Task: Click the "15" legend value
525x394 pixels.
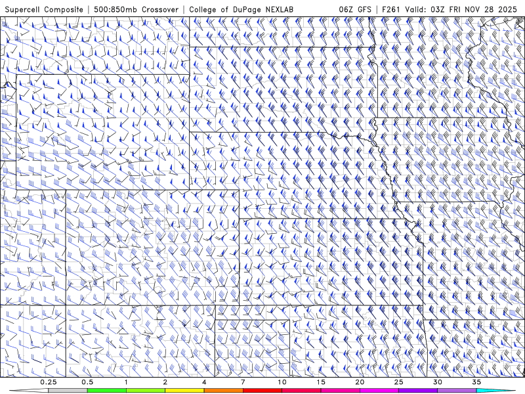Action: coord(321,382)
